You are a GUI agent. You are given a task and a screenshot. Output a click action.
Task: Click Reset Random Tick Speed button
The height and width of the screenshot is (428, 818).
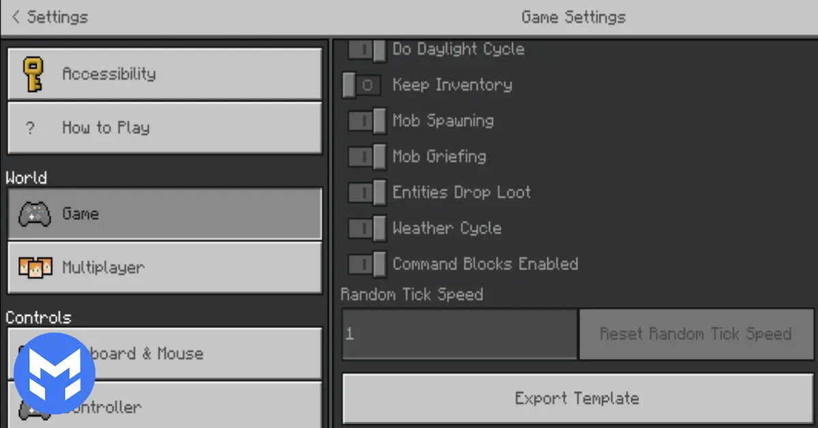[x=695, y=334]
